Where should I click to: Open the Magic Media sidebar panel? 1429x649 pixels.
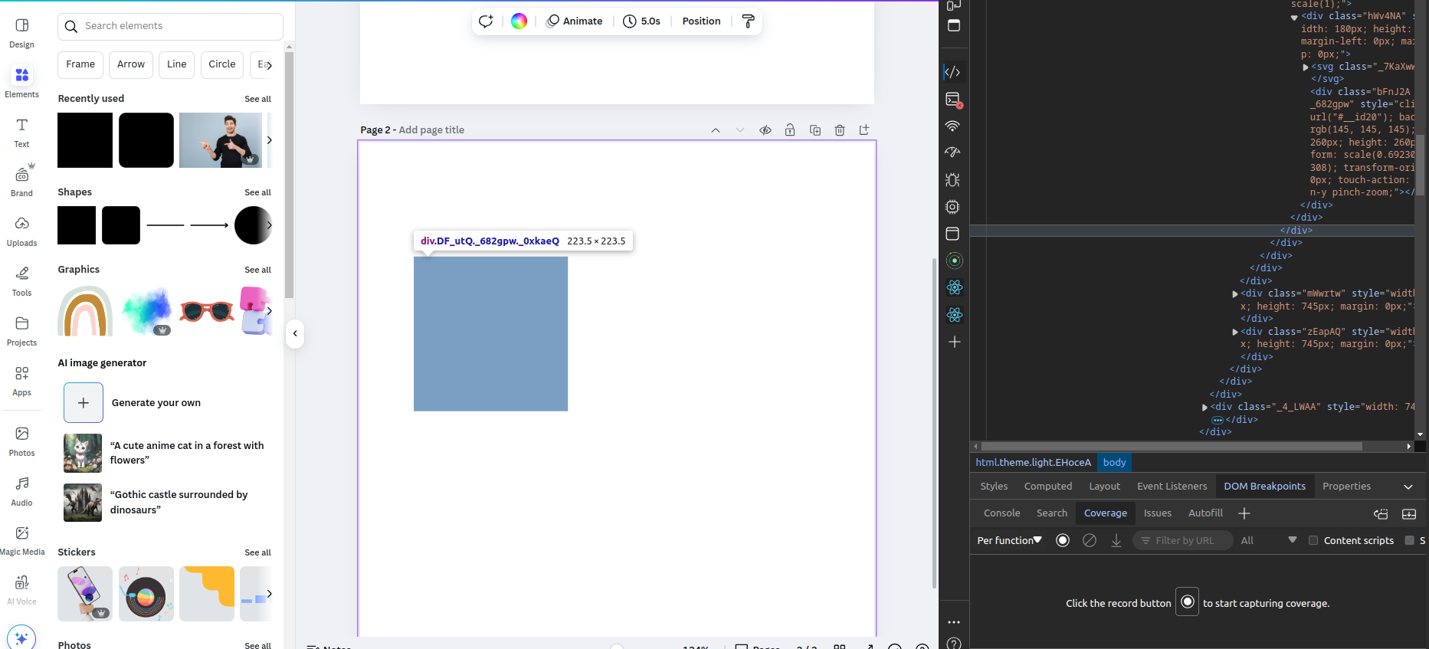(21, 540)
